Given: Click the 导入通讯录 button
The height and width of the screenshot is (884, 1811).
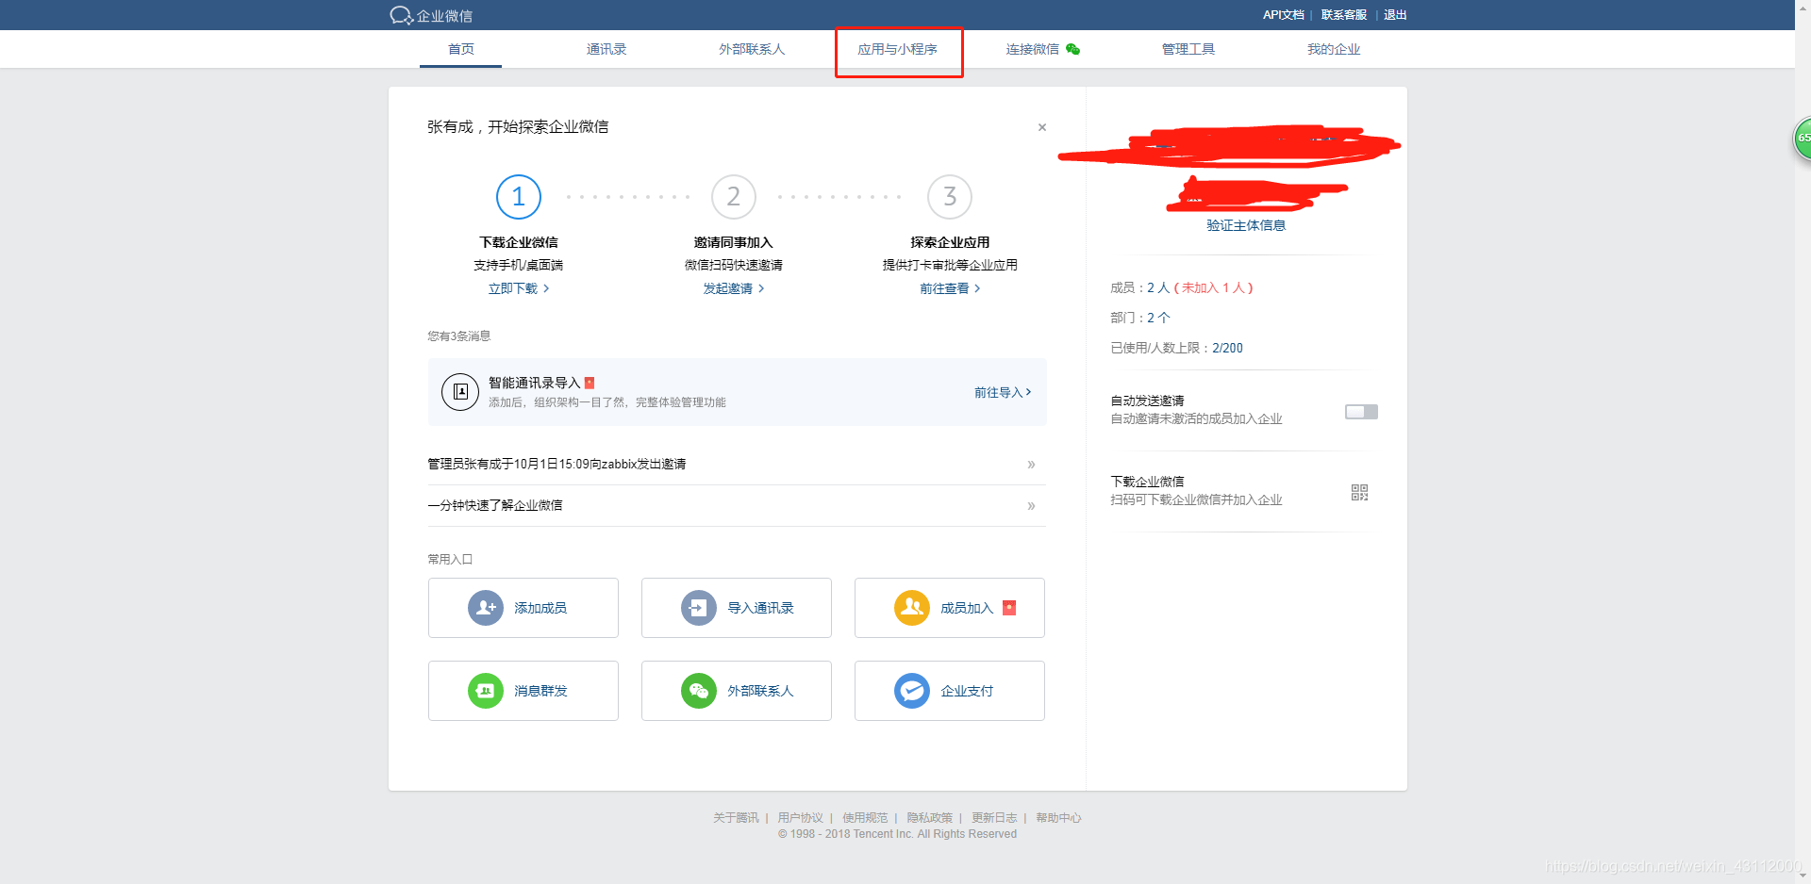Looking at the screenshot, I should [737, 608].
